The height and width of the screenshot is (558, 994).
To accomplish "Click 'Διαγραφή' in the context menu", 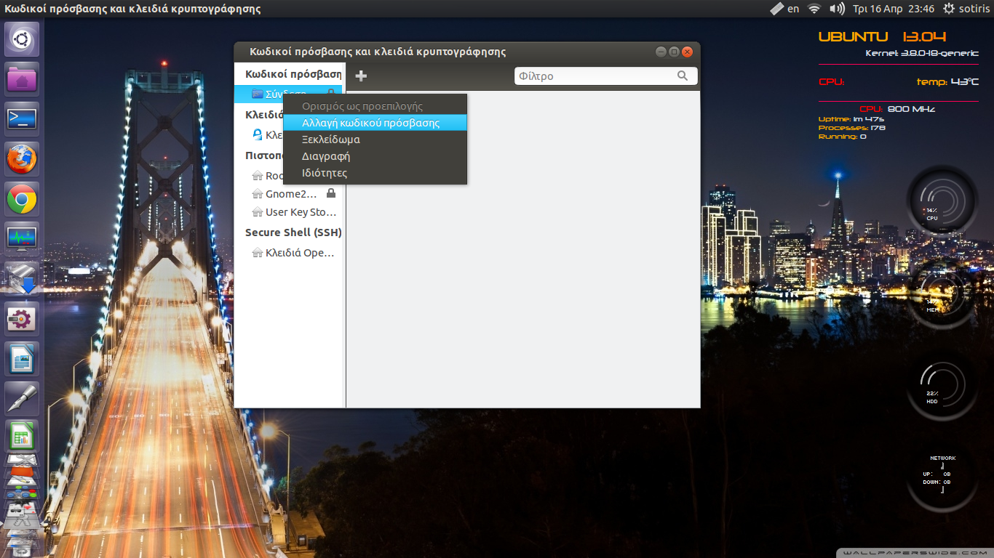I will [326, 156].
